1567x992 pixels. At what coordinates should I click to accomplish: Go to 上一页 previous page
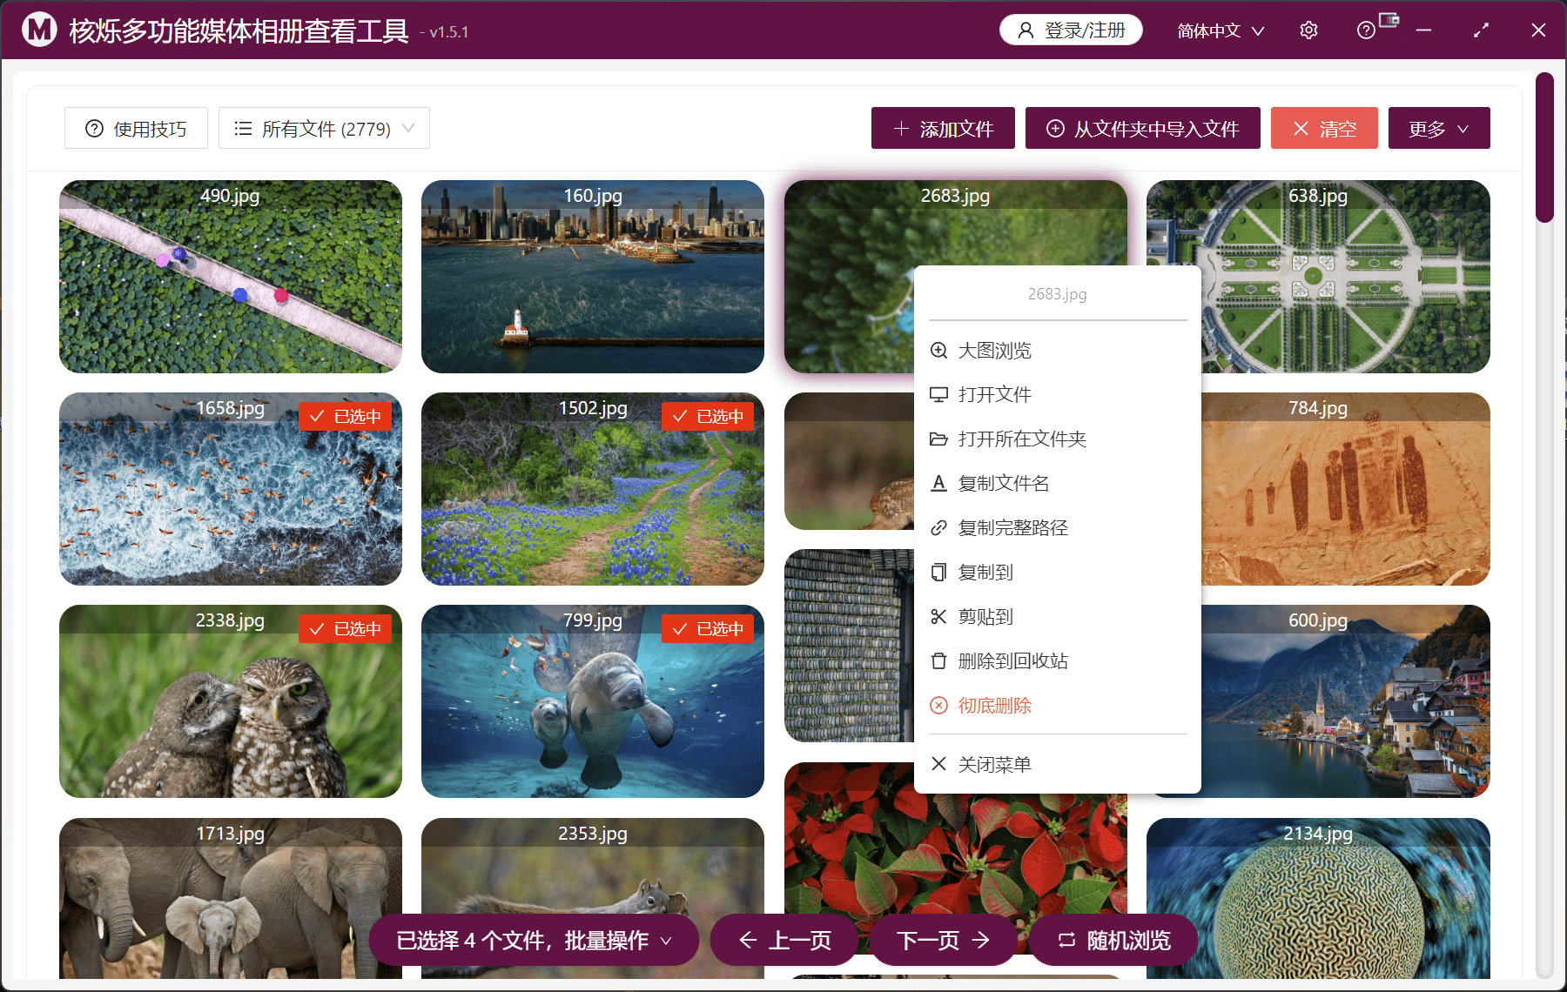pyautogui.click(x=784, y=940)
